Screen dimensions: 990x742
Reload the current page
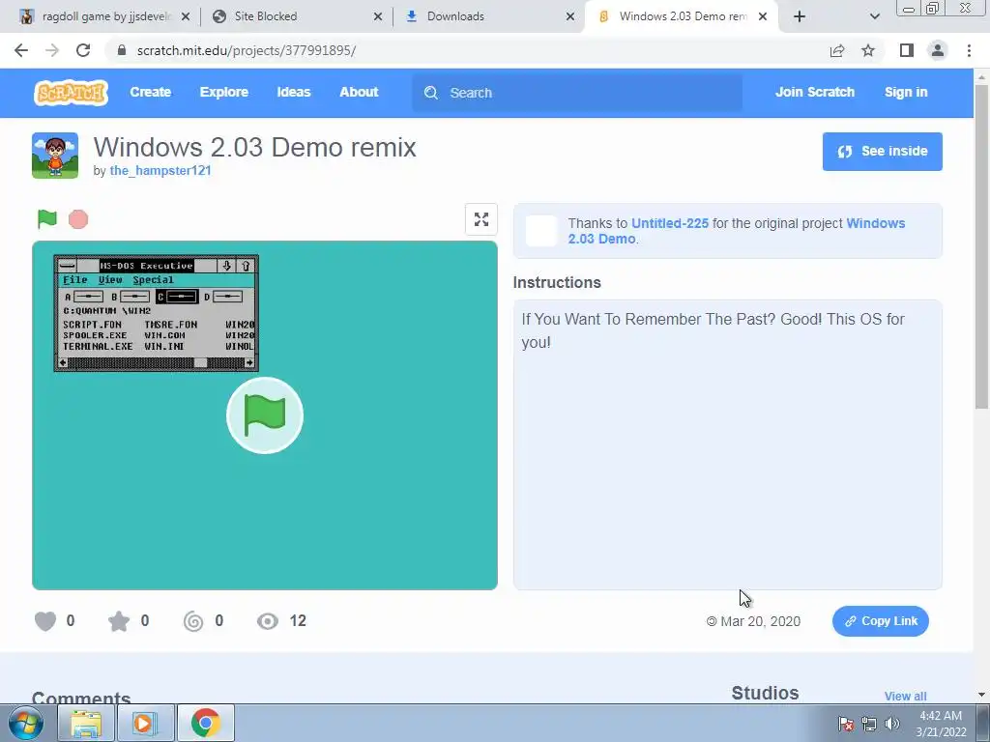83,50
